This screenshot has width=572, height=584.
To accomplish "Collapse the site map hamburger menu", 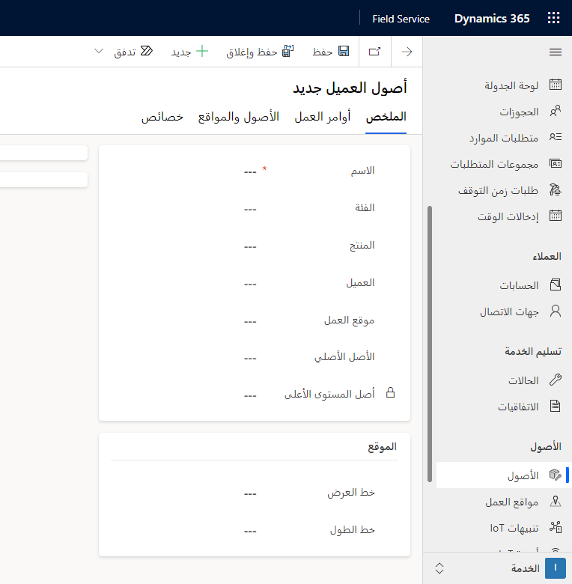I will [556, 52].
